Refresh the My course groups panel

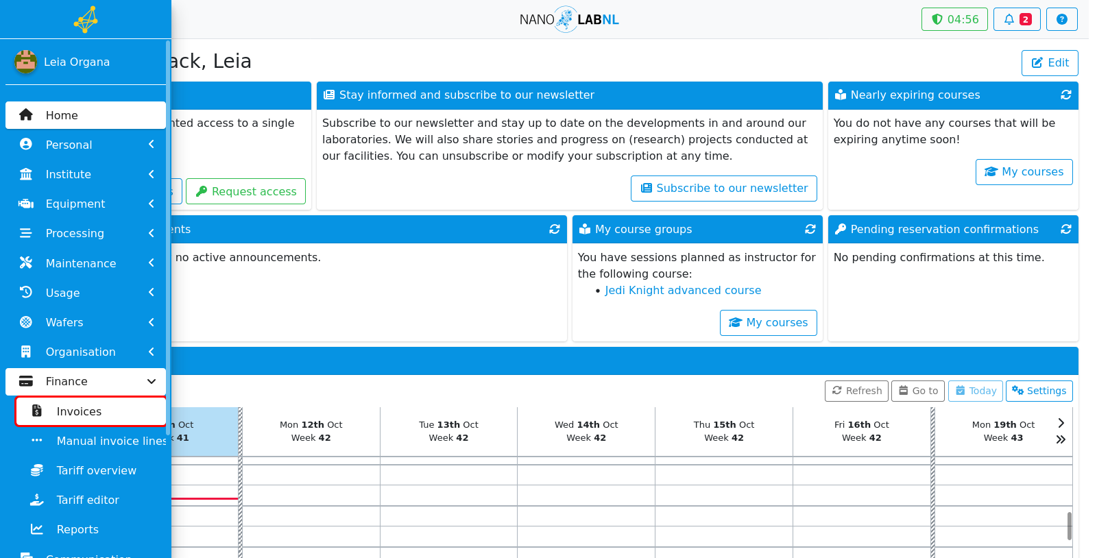pyautogui.click(x=810, y=230)
